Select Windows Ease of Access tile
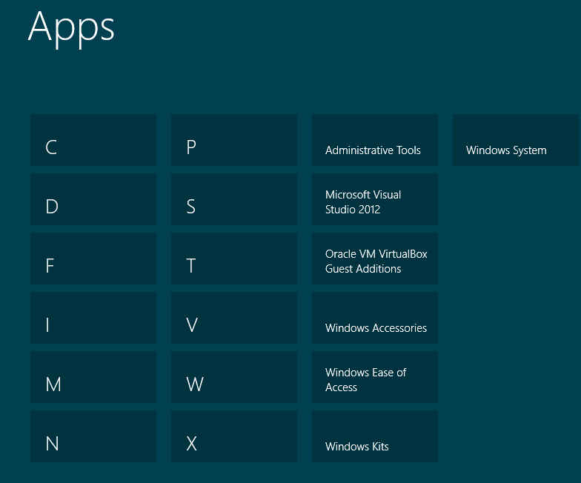 (x=375, y=377)
